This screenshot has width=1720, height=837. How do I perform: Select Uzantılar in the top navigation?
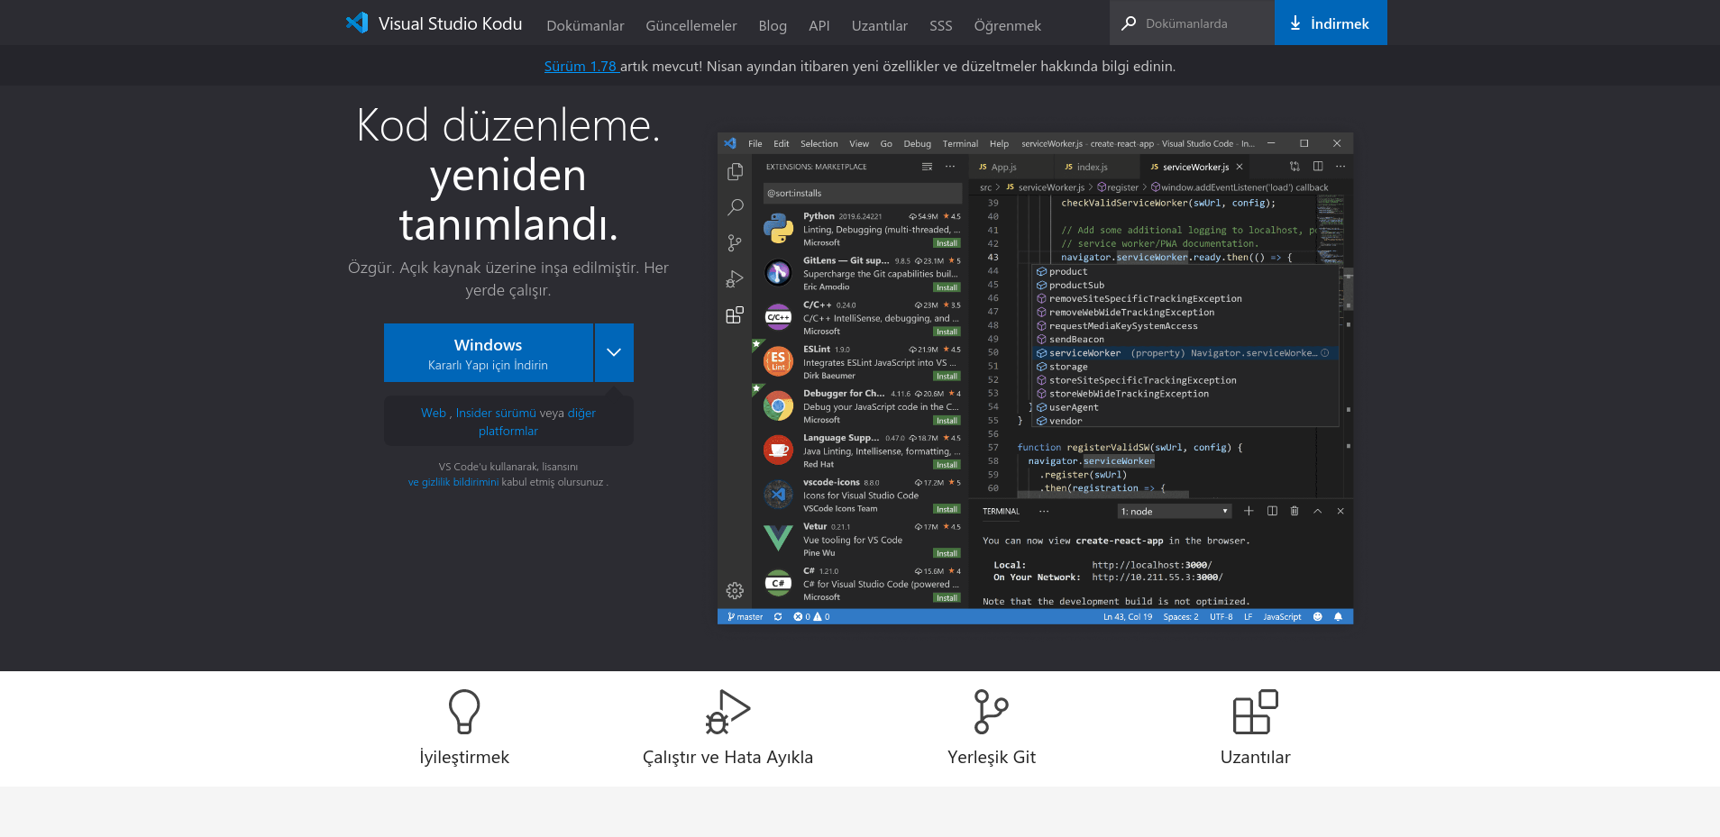(879, 25)
